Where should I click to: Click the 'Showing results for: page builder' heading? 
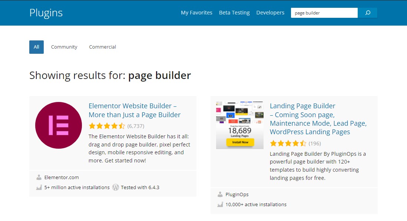click(x=110, y=76)
